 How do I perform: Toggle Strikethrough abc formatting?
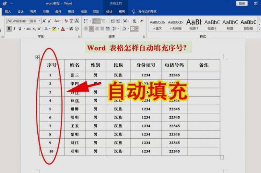29,29
